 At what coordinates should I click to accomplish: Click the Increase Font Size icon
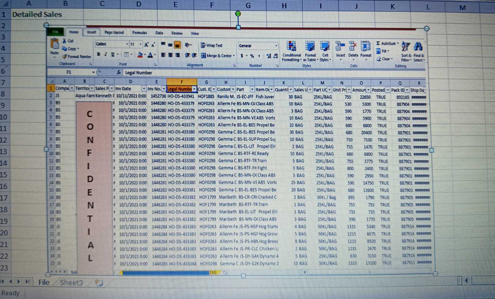(147, 45)
